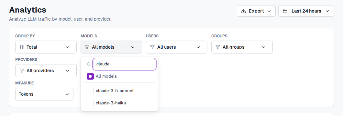Viewport: 343px width, 116px height.
Task: Click the funnel icon in All providers filter
Action: point(22,71)
